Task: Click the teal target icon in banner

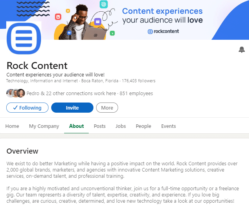Action: 104,5
